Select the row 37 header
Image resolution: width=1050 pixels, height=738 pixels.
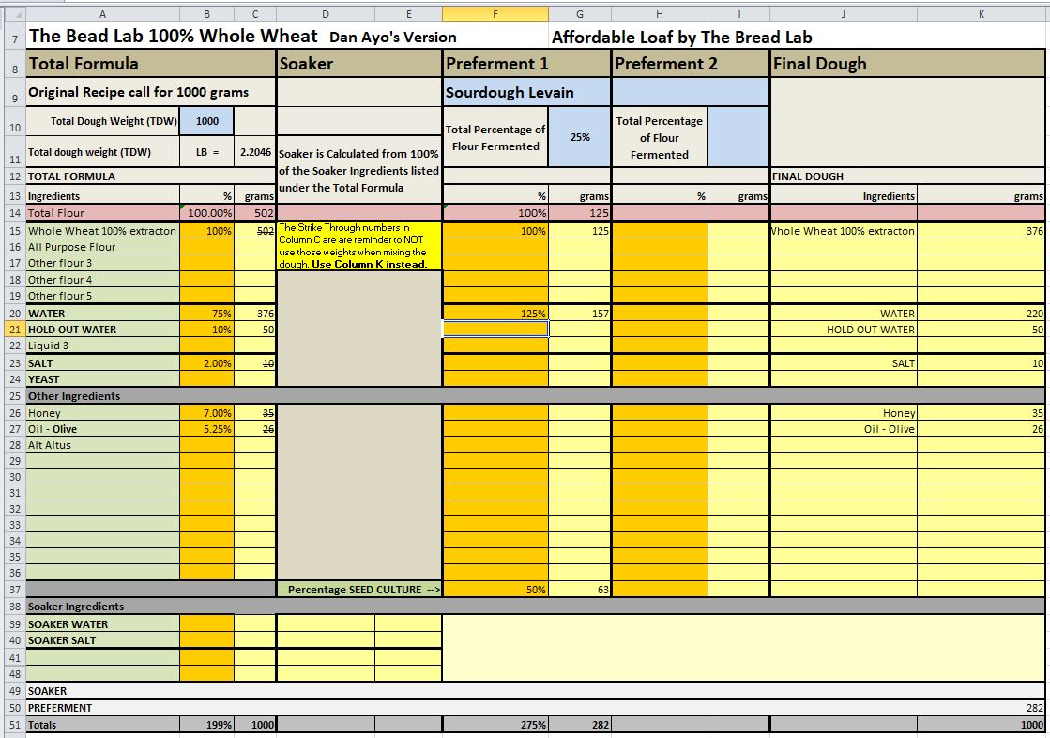13,590
